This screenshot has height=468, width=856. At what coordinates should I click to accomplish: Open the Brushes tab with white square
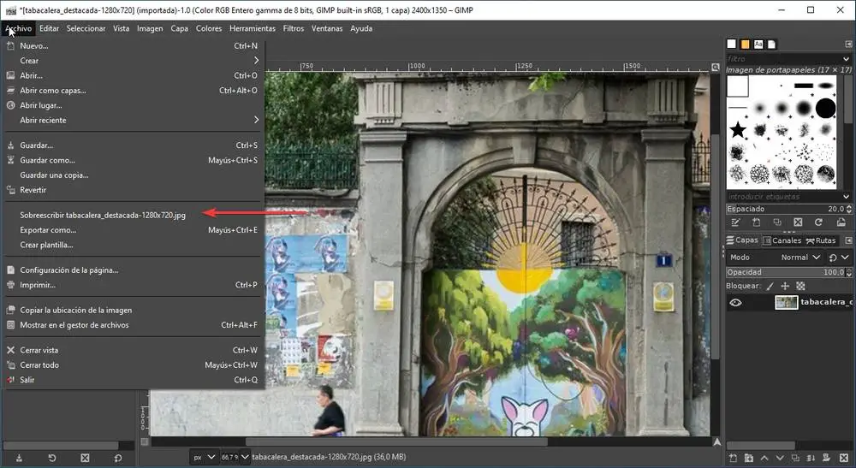click(732, 44)
